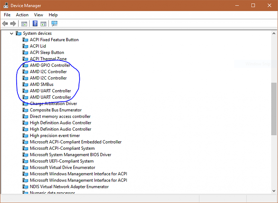278x203 pixels.
Task: Select the Numeric data processor entry
Action: 52,193
